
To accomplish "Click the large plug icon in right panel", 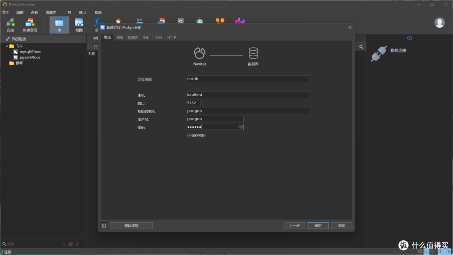I will [379, 54].
